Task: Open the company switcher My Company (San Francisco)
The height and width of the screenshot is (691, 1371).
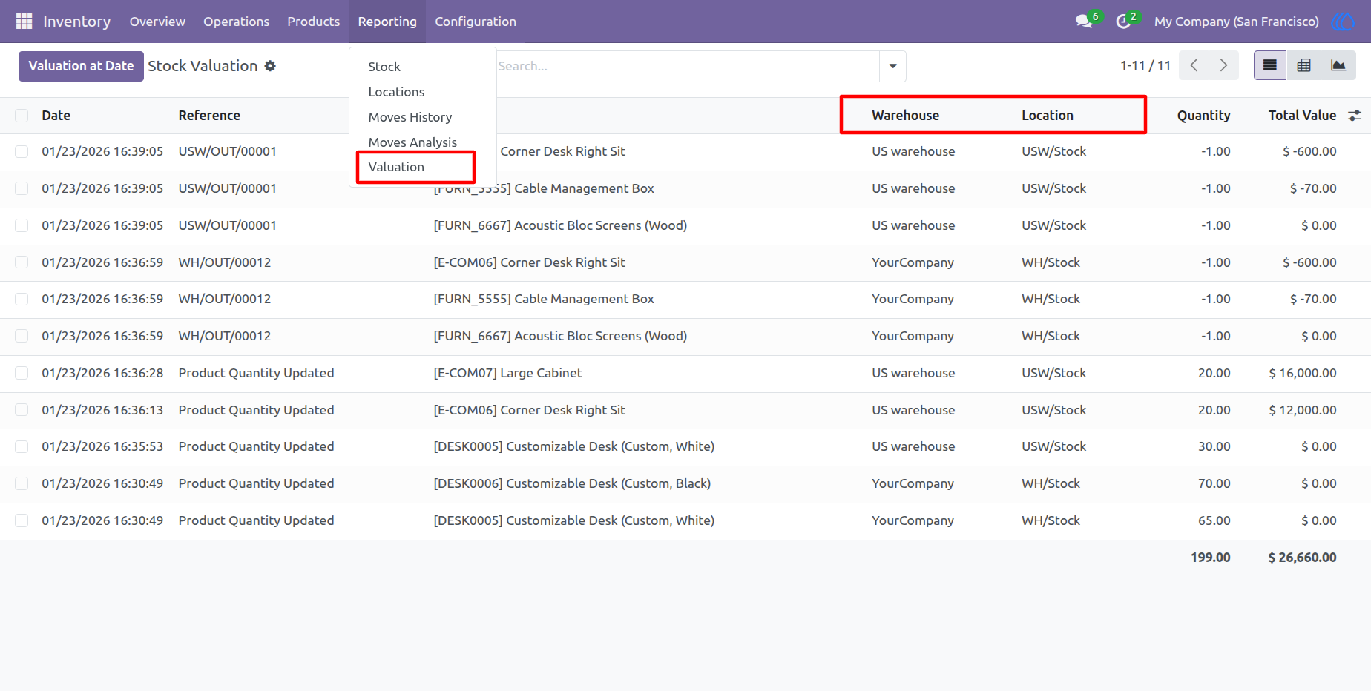Action: (x=1237, y=22)
